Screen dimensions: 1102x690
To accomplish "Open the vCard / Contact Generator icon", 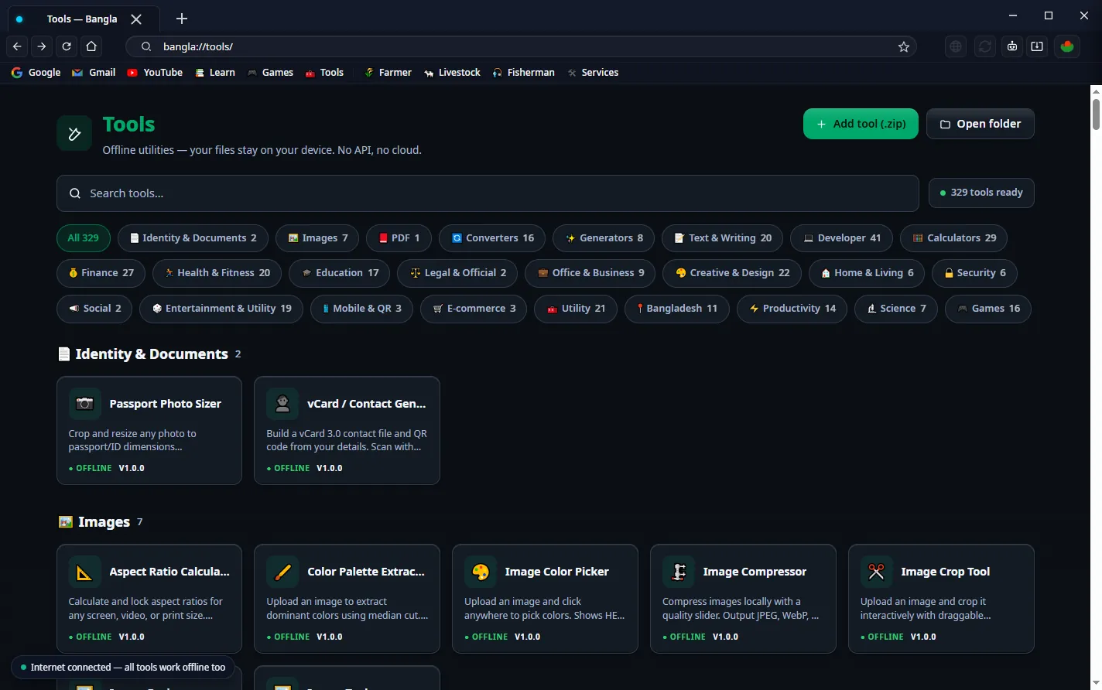I will [x=282, y=404].
